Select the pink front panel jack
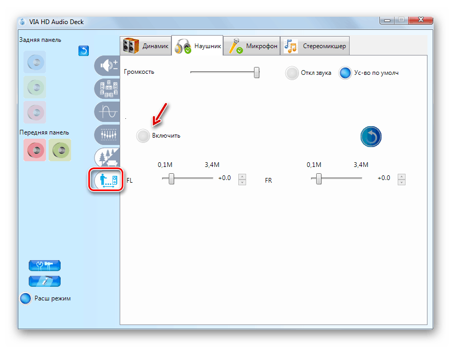Viewport: 451px width, 347px height. [x=35, y=150]
